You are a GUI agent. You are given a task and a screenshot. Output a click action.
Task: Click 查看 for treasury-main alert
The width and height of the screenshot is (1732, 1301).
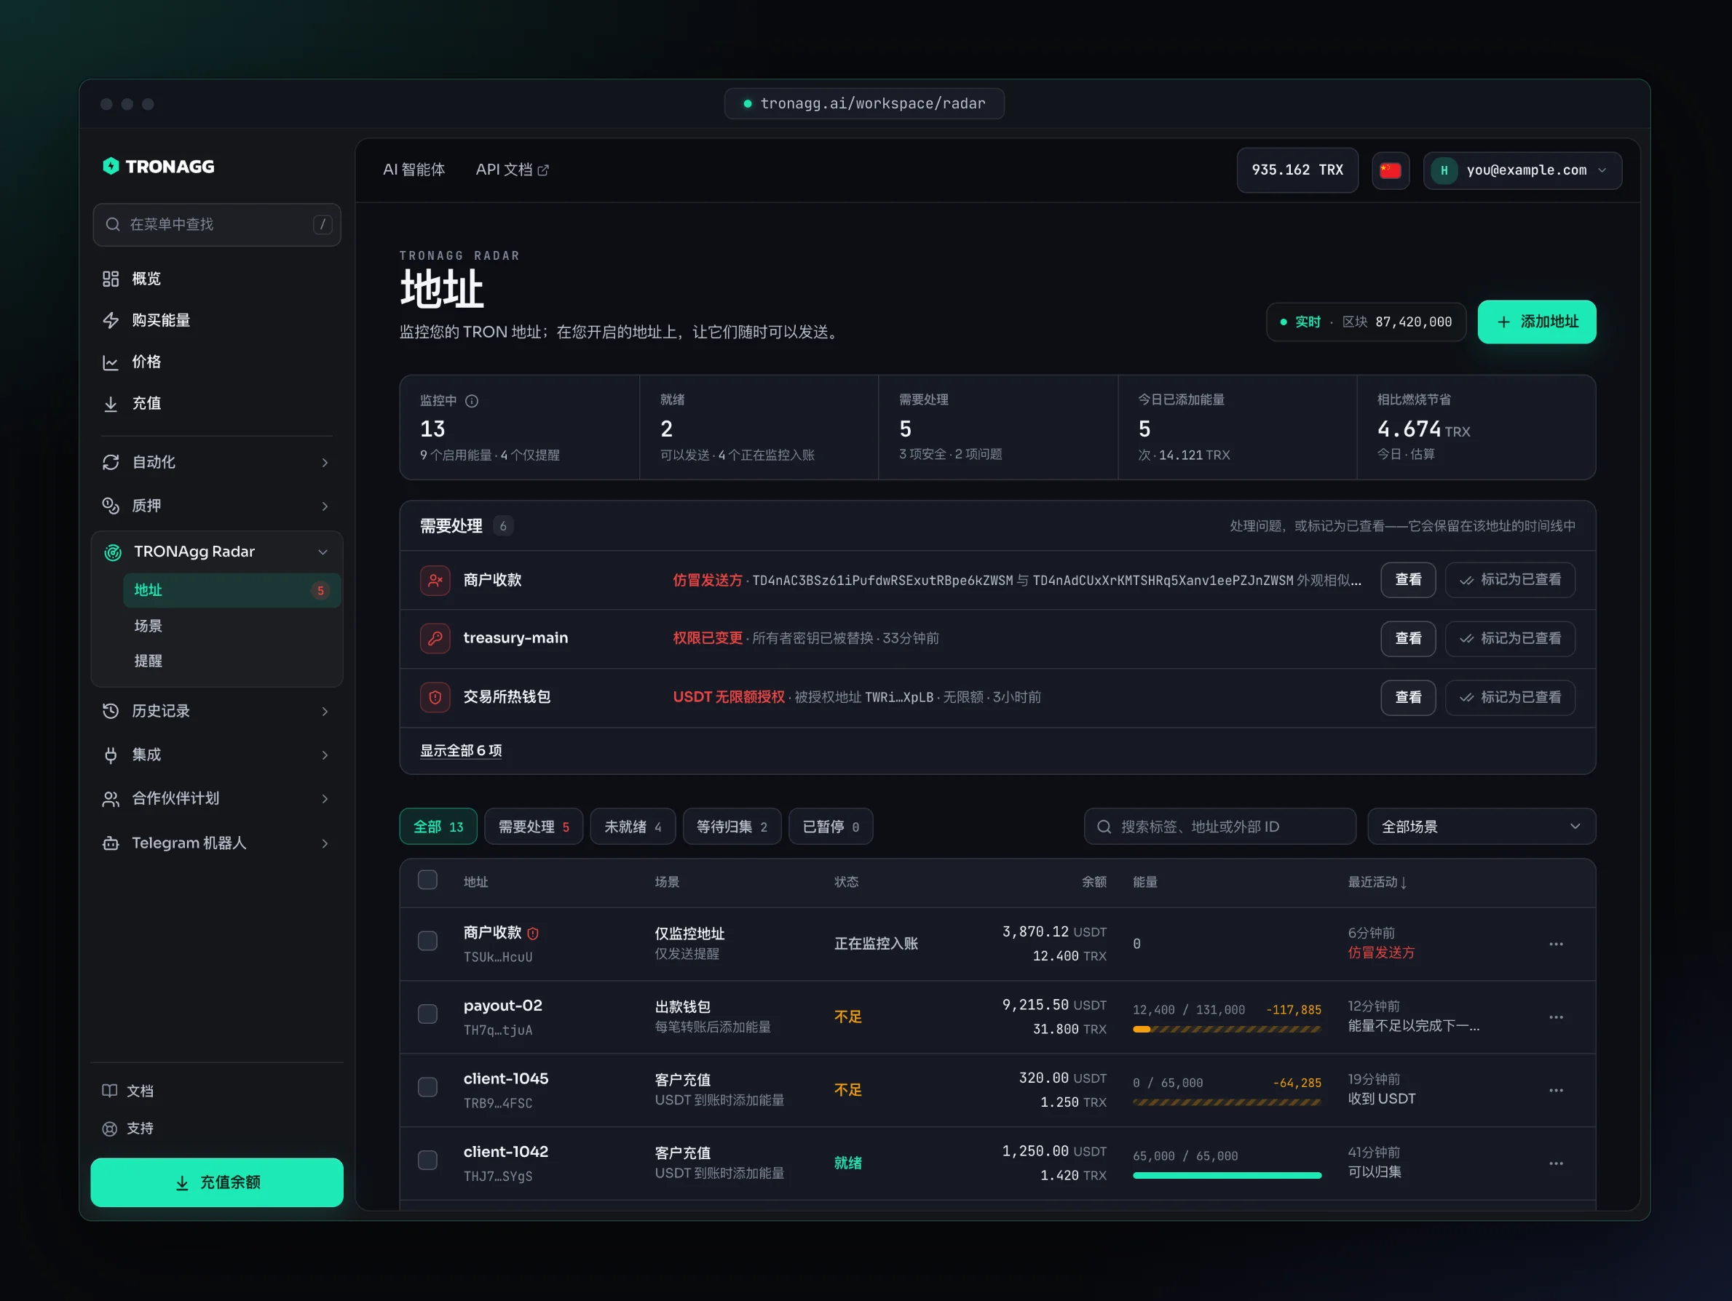(x=1407, y=638)
